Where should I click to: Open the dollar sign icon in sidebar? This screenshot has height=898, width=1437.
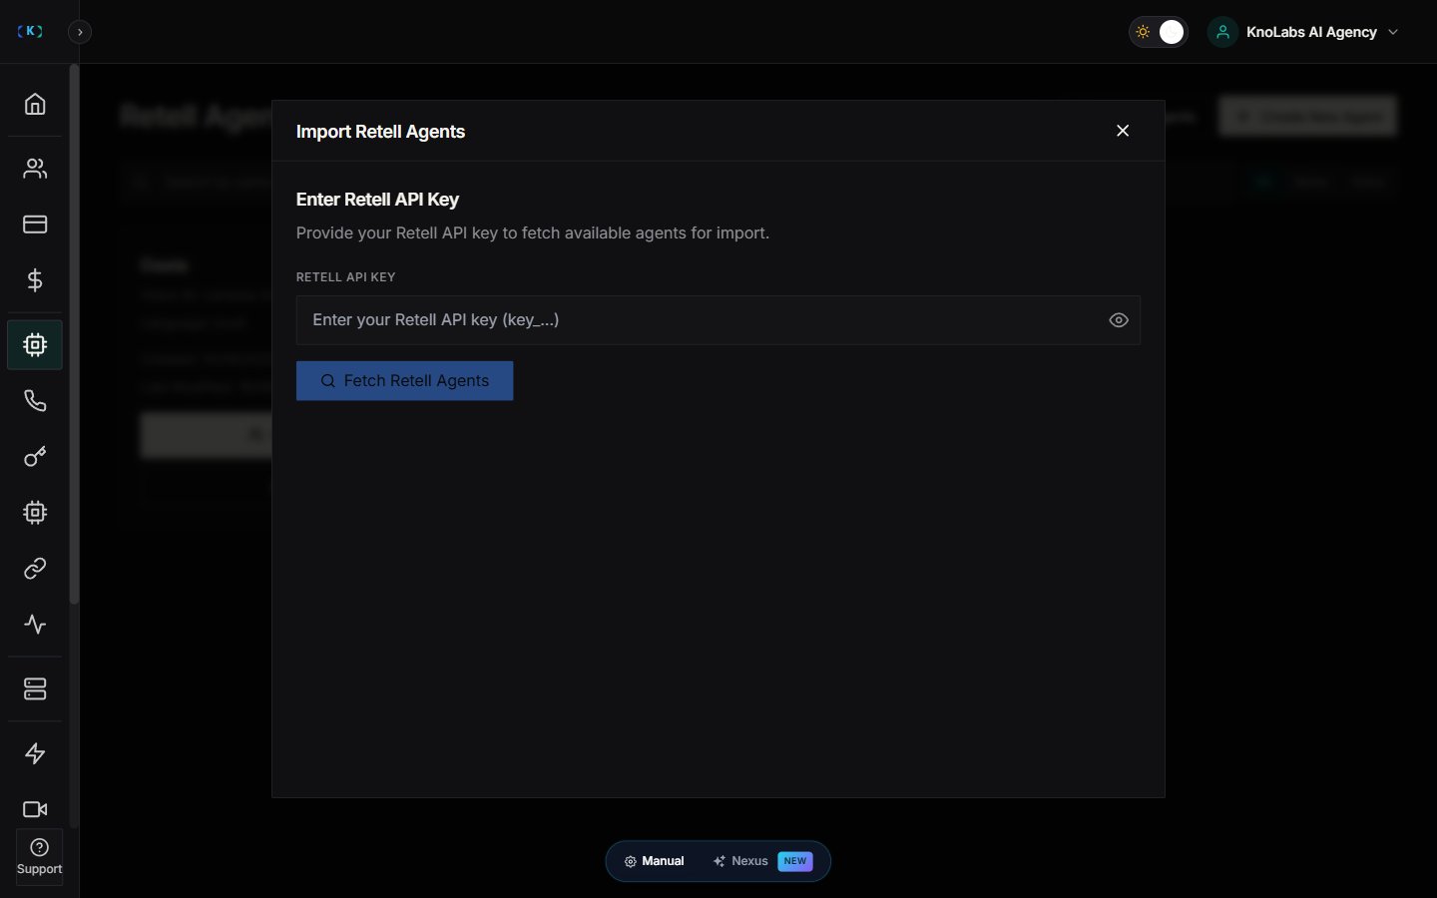[x=35, y=280]
